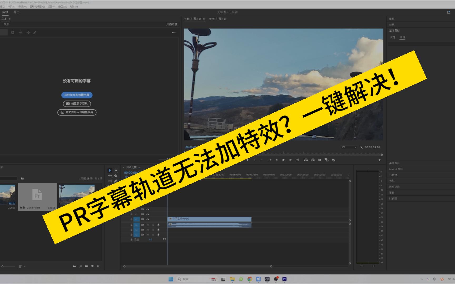Click the trash icon in project panel
Screen dimensions: 455x284
(x=98, y=266)
